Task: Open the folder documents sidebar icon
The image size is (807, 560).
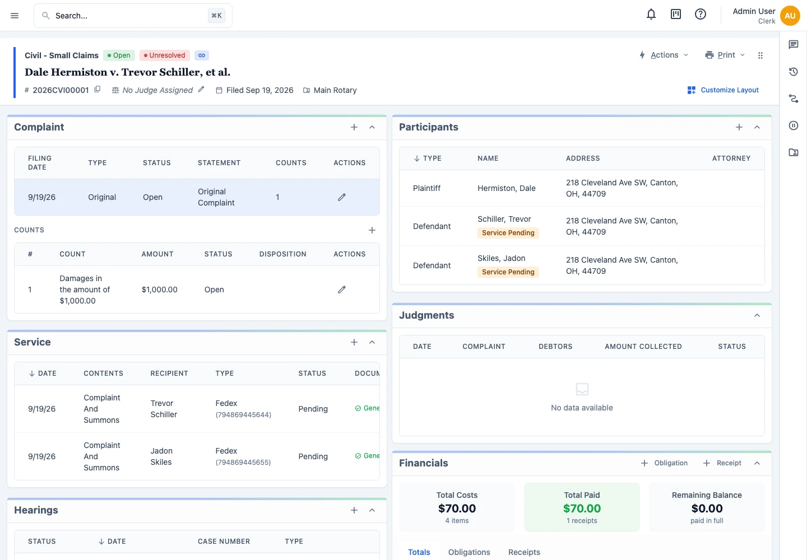Action: click(x=794, y=152)
